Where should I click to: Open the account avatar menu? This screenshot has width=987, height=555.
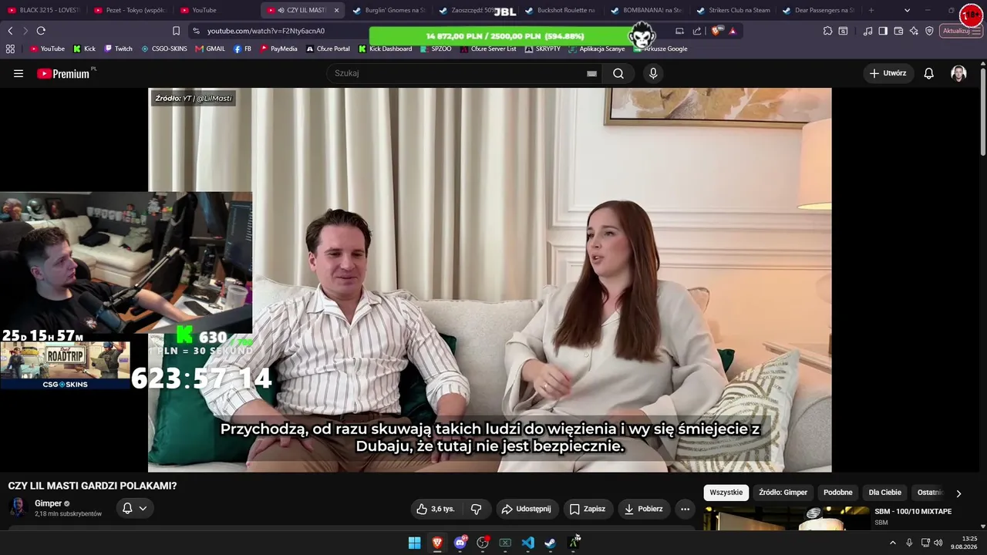pyautogui.click(x=958, y=73)
